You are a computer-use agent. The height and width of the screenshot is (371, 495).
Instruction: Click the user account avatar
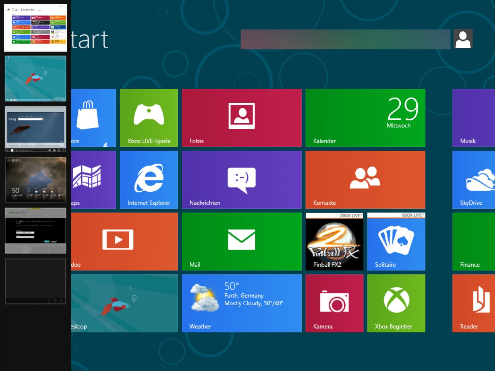pos(463,39)
